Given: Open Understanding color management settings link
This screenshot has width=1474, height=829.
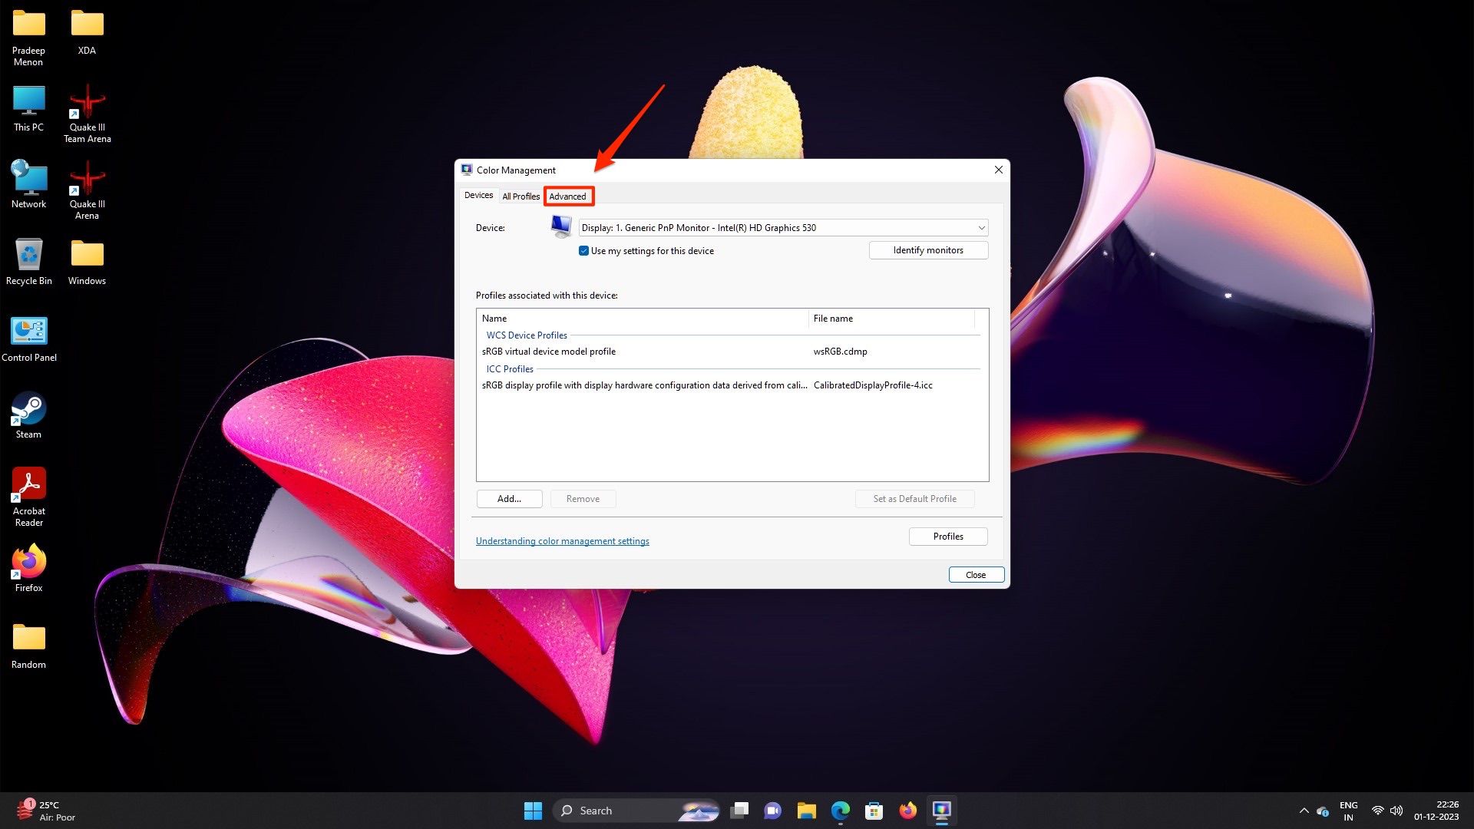Looking at the screenshot, I should click(x=562, y=540).
